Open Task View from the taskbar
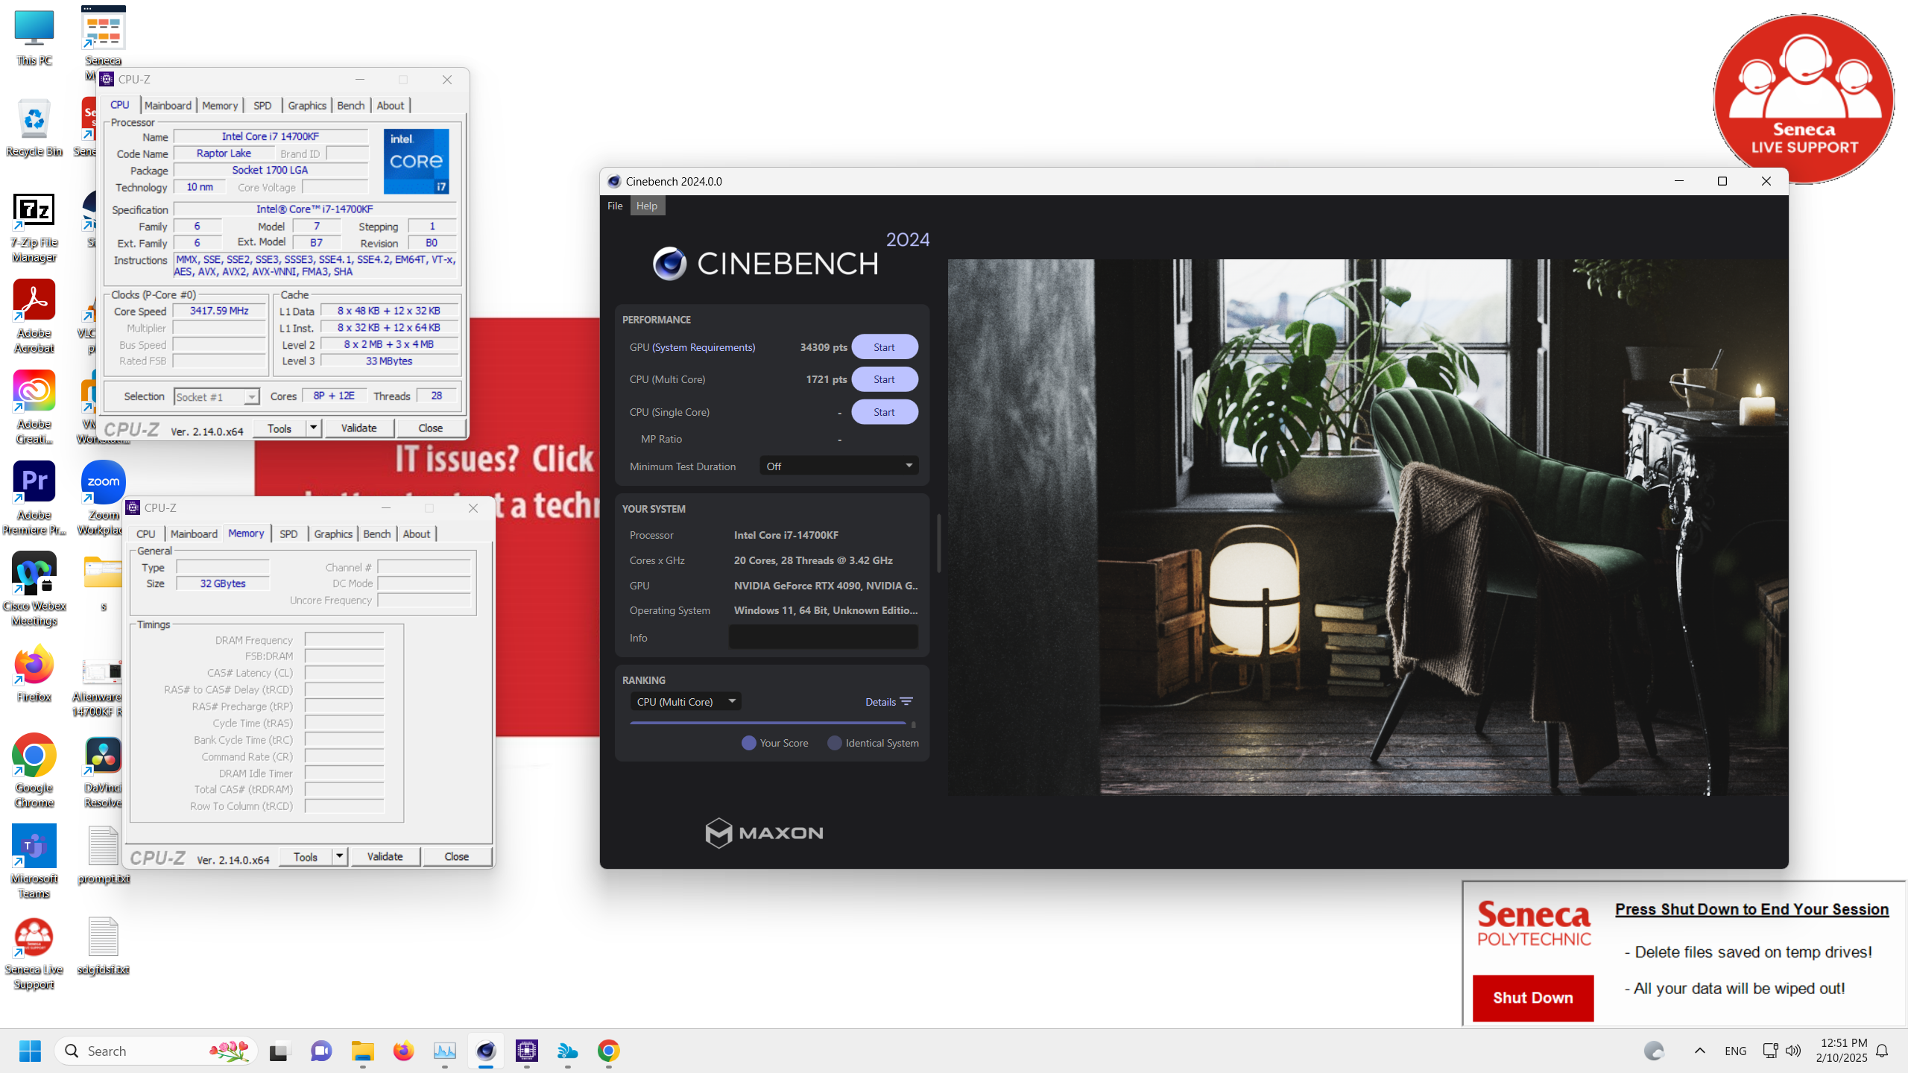This screenshot has width=1908, height=1073. pos(279,1051)
